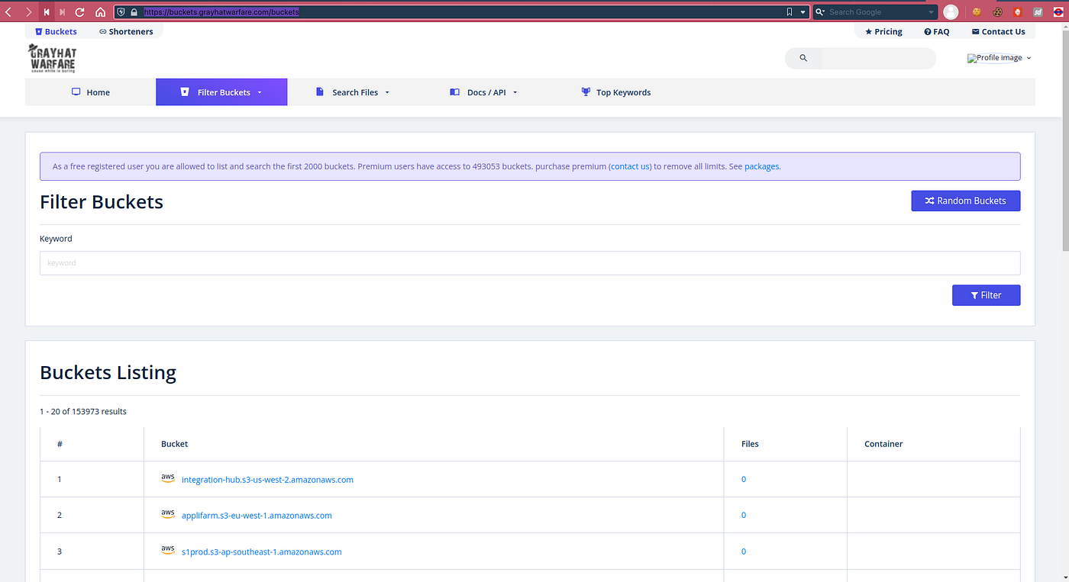Image resolution: width=1069 pixels, height=582 pixels.
Task: Click the AWS icon beside integration-hub bucket
Action: point(168,478)
